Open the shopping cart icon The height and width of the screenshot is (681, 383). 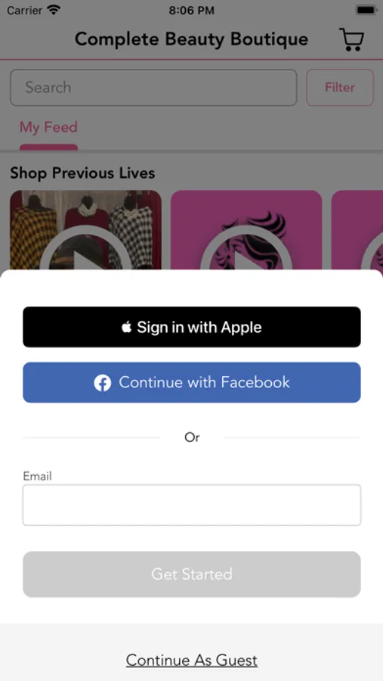[x=351, y=39]
